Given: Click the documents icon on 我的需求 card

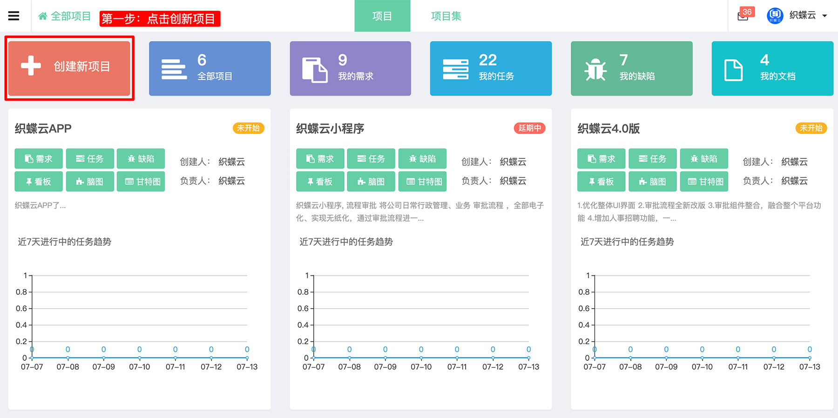Looking at the screenshot, I should tap(315, 70).
